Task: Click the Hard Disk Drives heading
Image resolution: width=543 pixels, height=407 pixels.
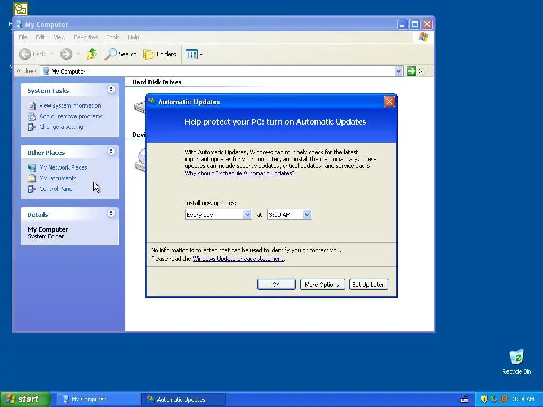Action: 156,82
